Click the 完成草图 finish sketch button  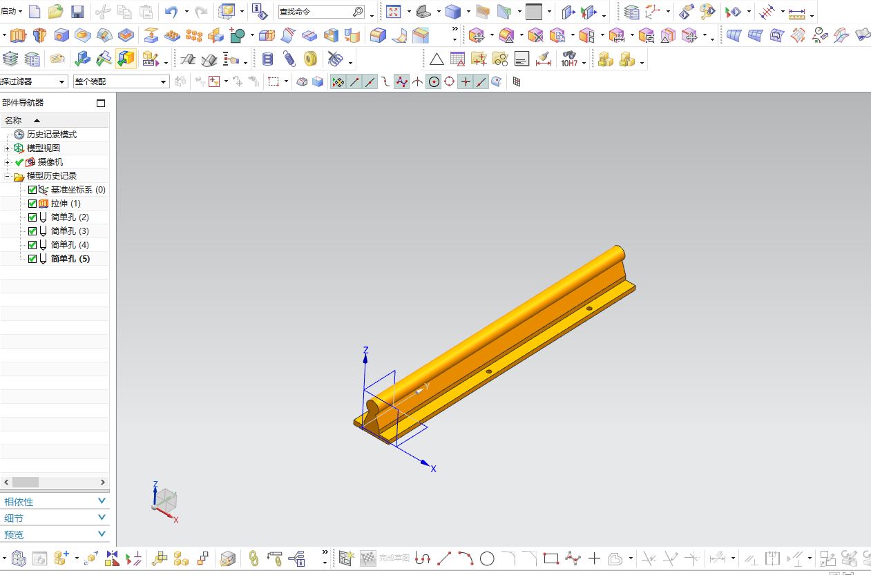pos(385,558)
